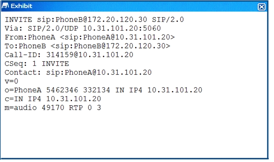The image size is (274, 162).
Task: Click the From:PhoneA header line
Action: [x=90, y=37]
